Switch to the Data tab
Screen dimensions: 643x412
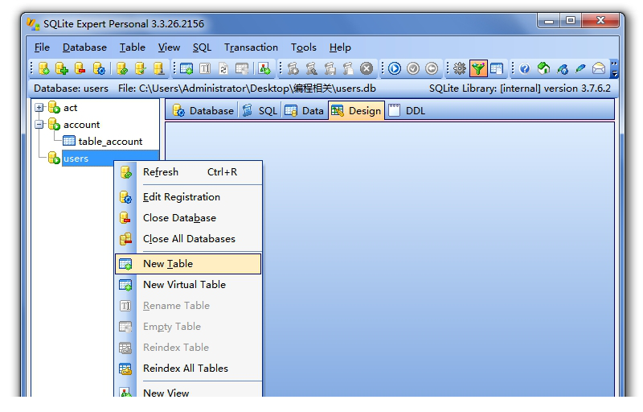pos(305,111)
